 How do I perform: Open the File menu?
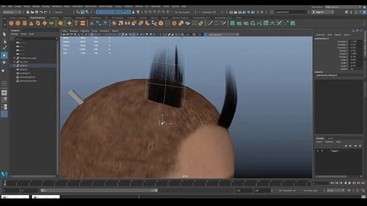[3, 6]
